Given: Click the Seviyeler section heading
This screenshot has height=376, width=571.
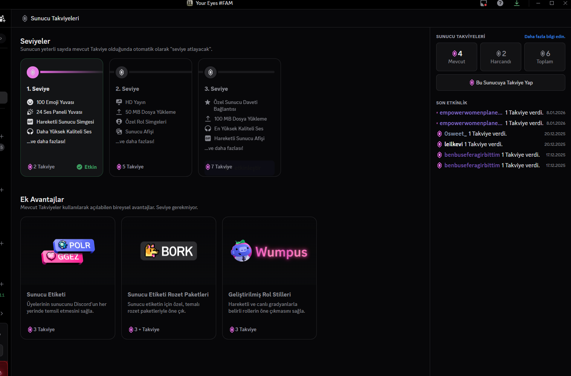Looking at the screenshot, I should (x=35, y=41).
